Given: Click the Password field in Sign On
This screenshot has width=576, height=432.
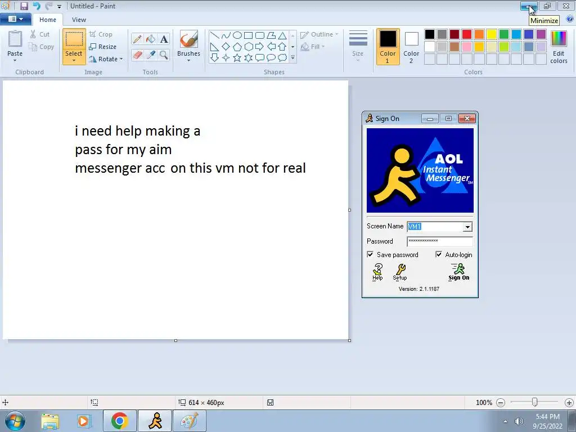Looking at the screenshot, I should pos(440,241).
